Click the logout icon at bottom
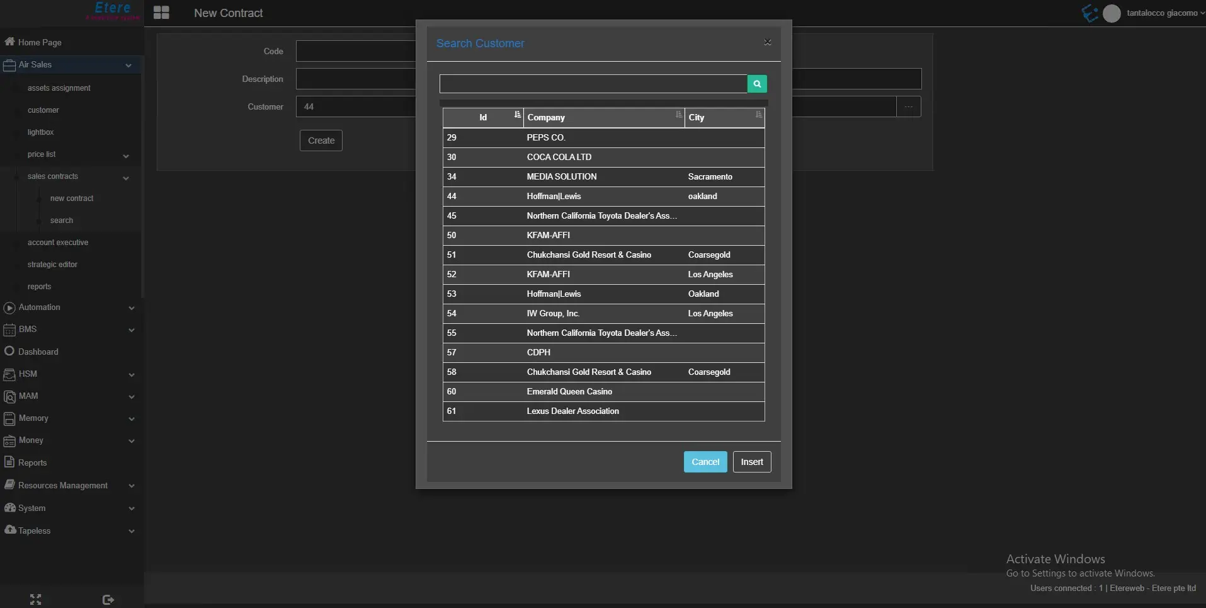The width and height of the screenshot is (1206, 608). pyautogui.click(x=108, y=599)
